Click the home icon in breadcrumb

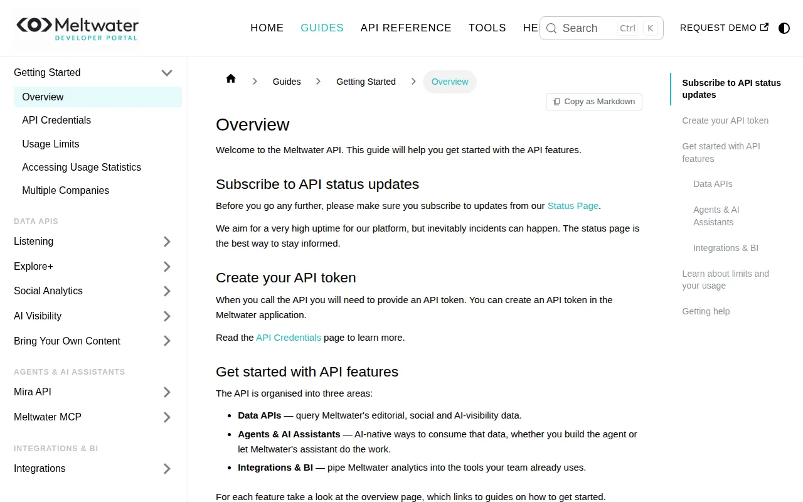(x=231, y=78)
